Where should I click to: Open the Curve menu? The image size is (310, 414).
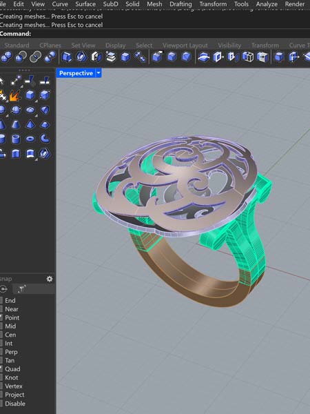click(60, 4)
